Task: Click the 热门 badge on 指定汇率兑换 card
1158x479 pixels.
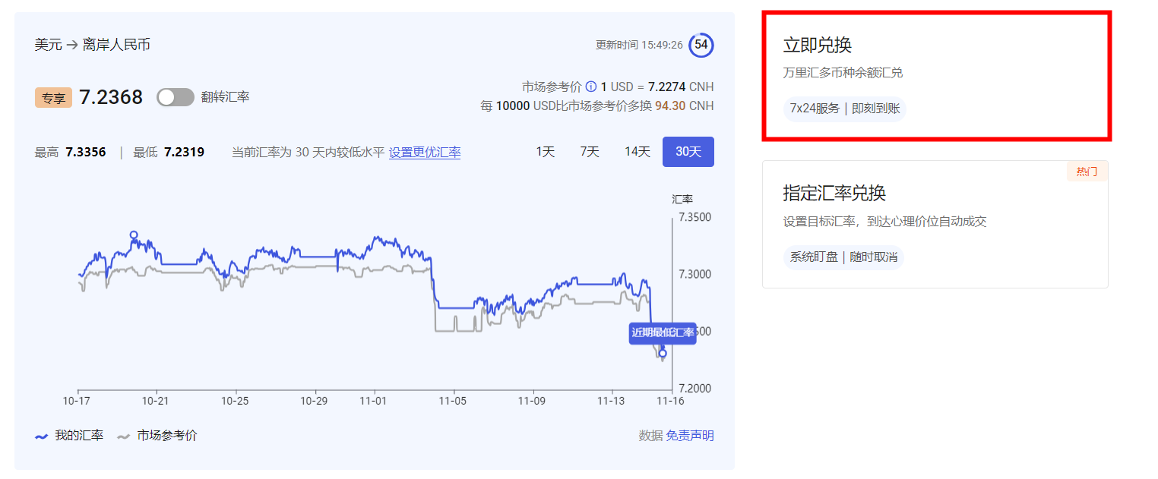Action: tap(1087, 171)
